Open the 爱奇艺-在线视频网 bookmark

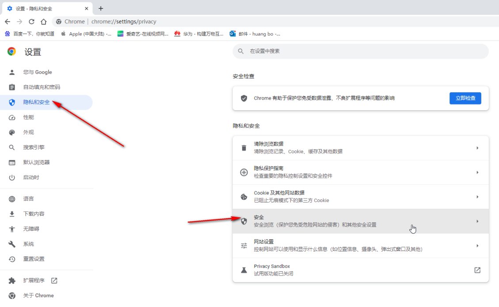pos(143,34)
